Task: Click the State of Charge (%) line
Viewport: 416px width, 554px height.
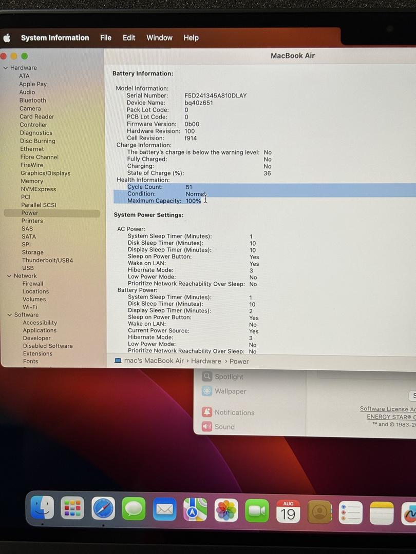Action: click(199, 173)
